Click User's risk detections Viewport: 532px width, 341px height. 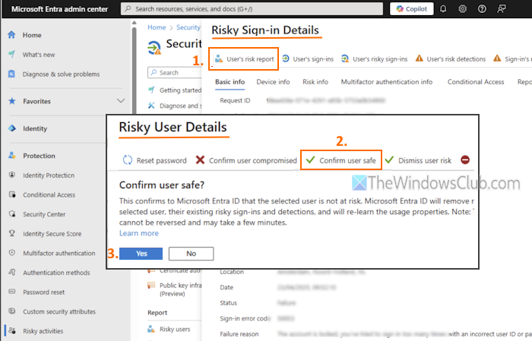(x=451, y=59)
